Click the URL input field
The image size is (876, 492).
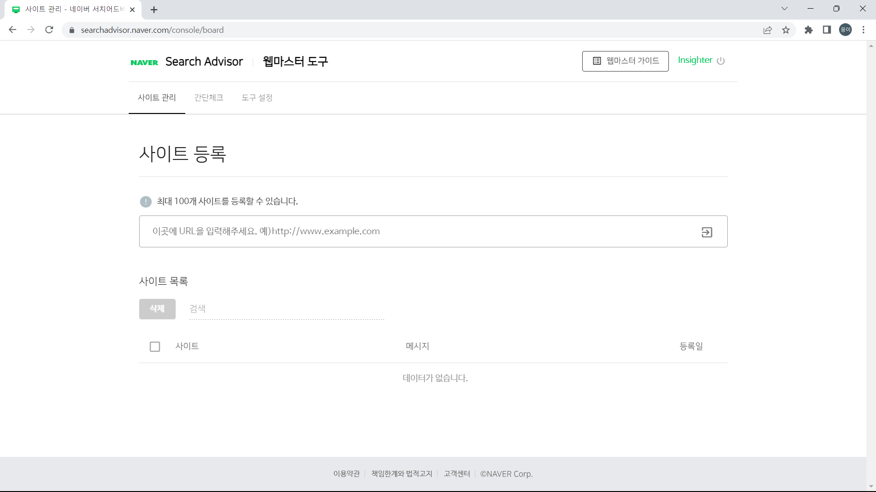pyautogui.click(x=411, y=231)
